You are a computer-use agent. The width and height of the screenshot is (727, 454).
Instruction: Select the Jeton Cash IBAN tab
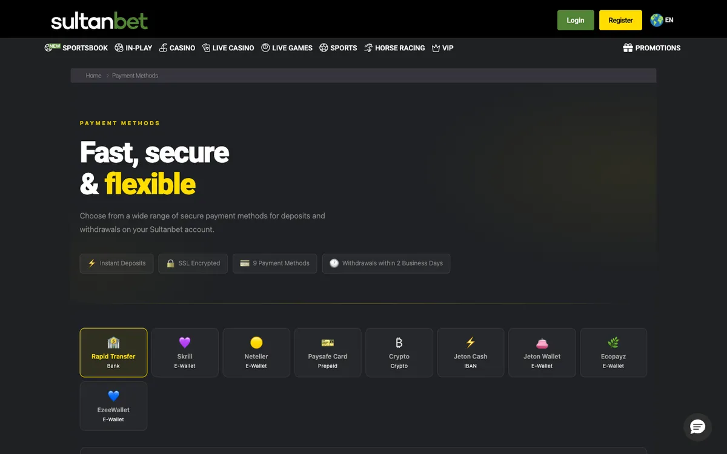pos(471,353)
